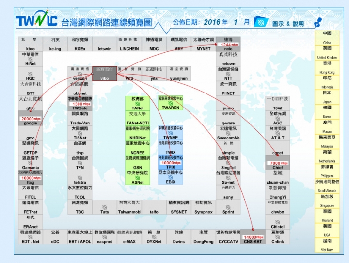This screenshot has width=349, height=263.
Task: Select the 日本 Japan tab
Action: (327, 97)
